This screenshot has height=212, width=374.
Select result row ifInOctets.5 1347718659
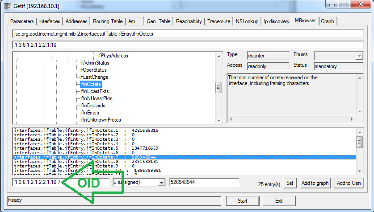pyautogui.click(x=184, y=148)
